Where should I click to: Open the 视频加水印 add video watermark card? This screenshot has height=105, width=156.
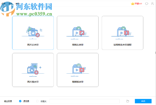(x=78, y=70)
